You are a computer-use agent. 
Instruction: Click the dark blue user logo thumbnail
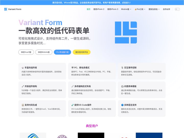(149, 135)
